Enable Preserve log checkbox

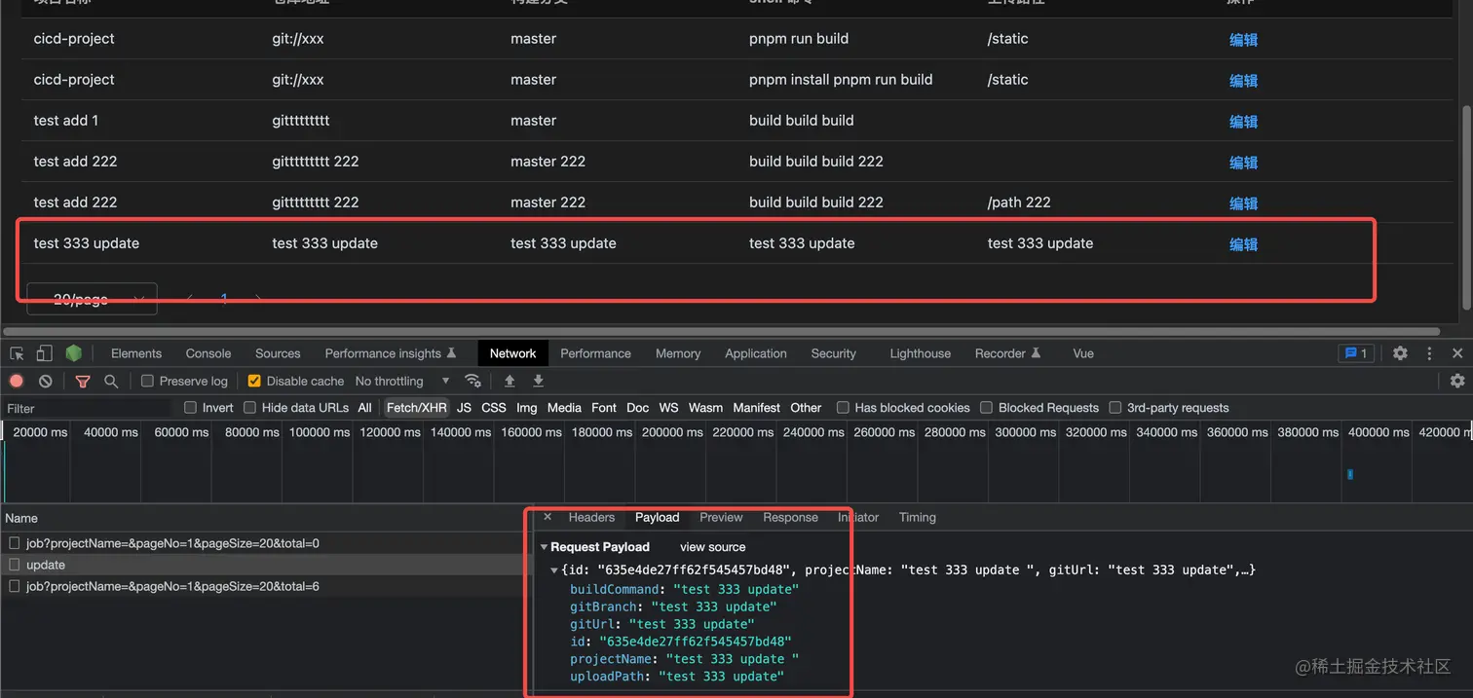pos(147,381)
